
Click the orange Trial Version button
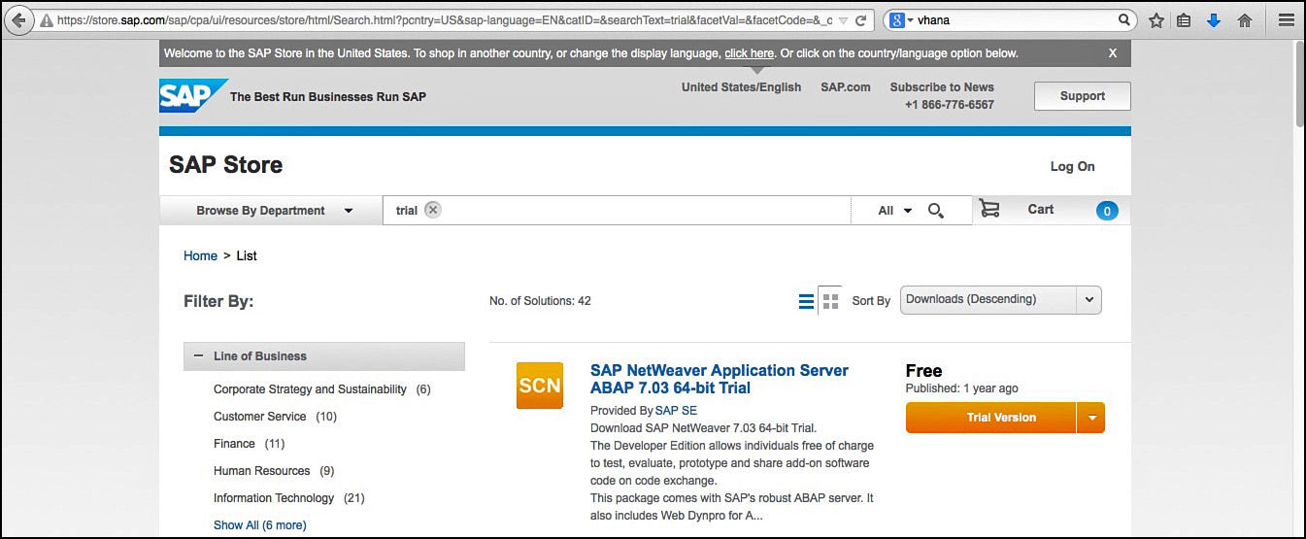pyautogui.click(x=991, y=418)
